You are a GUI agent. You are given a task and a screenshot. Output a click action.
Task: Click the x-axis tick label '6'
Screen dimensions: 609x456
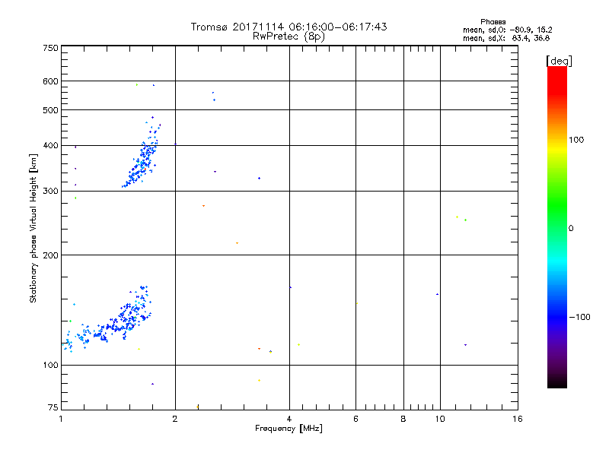(x=356, y=419)
